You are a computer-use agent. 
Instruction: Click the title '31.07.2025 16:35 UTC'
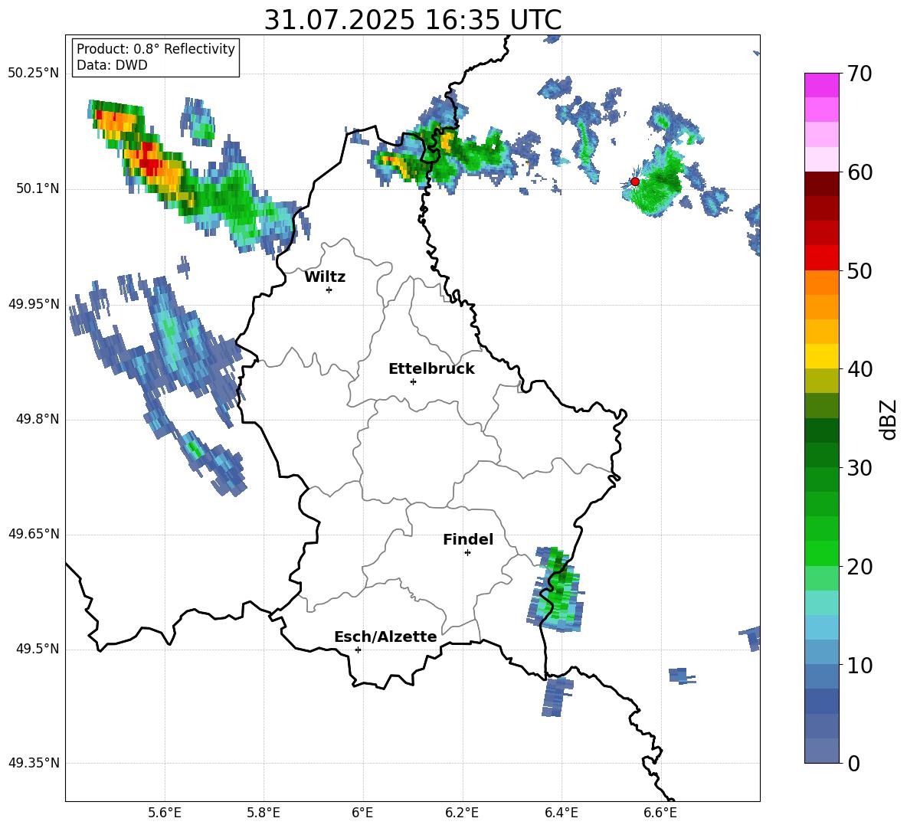pyautogui.click(x=412, y=20)
